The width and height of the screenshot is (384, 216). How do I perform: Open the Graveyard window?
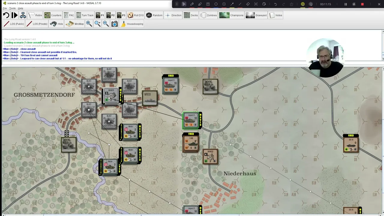(x=256, y=15)
